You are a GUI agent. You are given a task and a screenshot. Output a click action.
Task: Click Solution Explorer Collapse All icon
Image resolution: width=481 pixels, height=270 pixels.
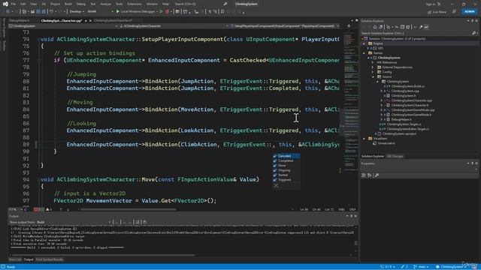(x=403, y=27)
